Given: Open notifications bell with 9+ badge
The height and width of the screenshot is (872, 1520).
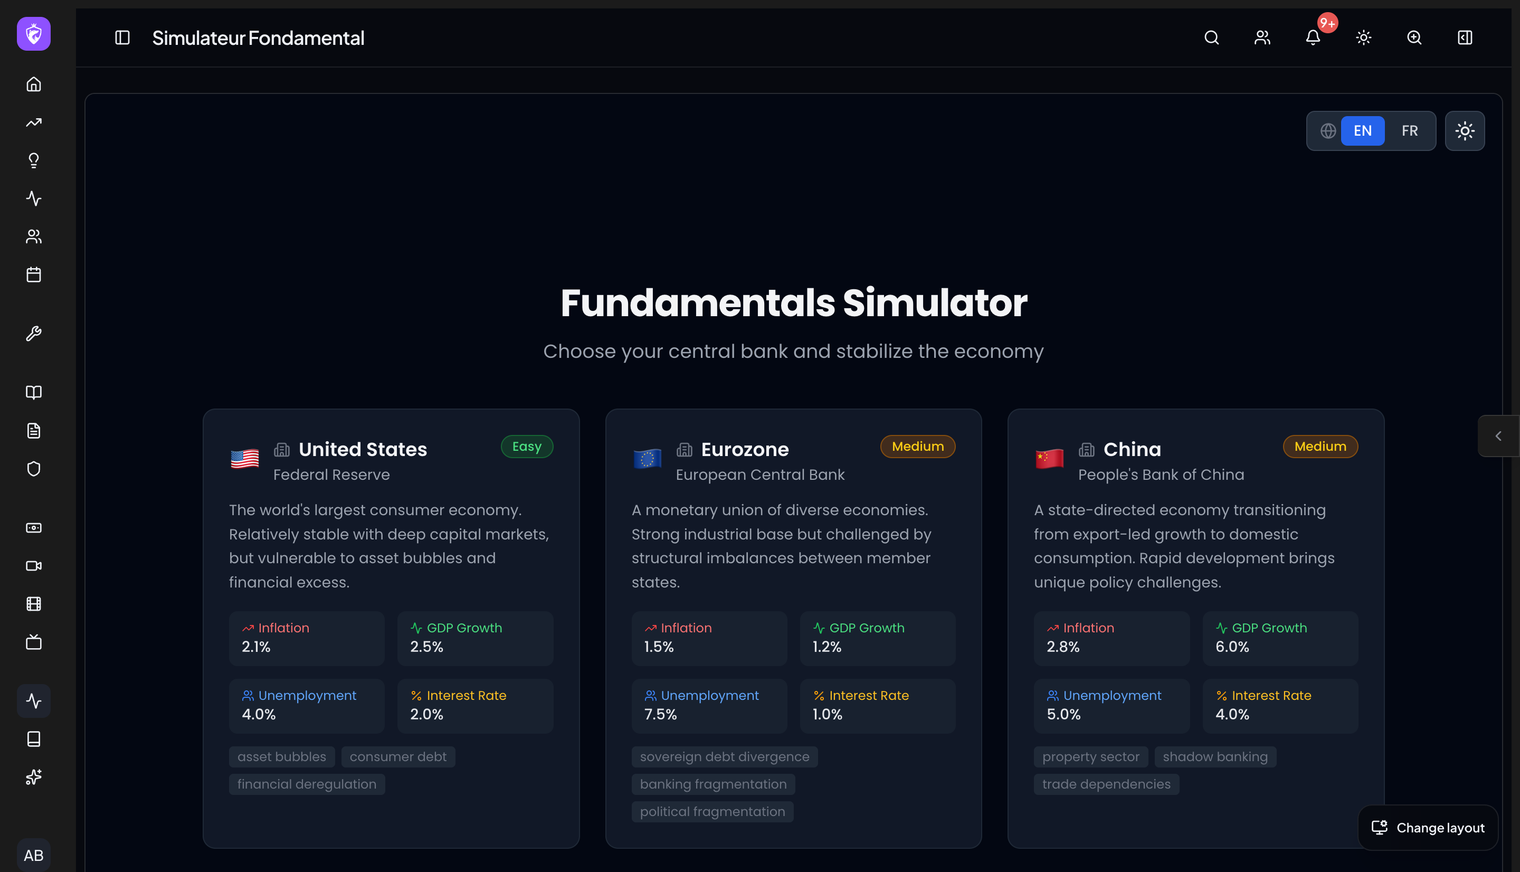Looking at the screenshot, I should [x=1313, y=37].
